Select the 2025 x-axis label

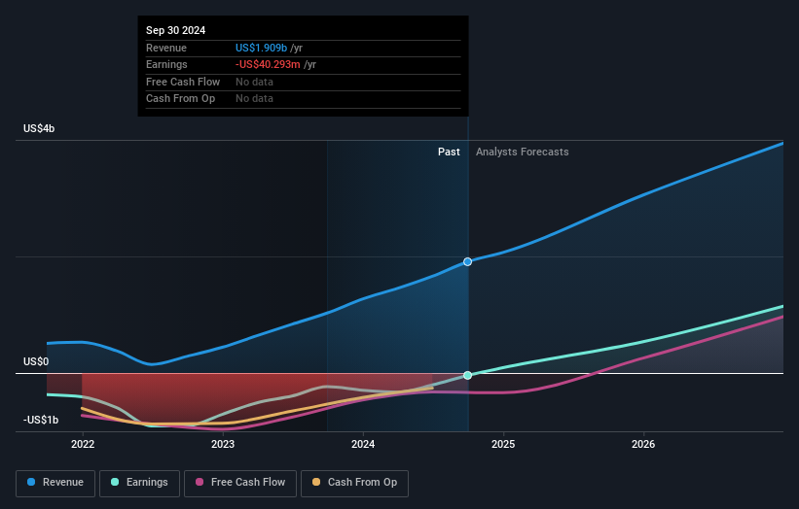click(x=503, y=444)
